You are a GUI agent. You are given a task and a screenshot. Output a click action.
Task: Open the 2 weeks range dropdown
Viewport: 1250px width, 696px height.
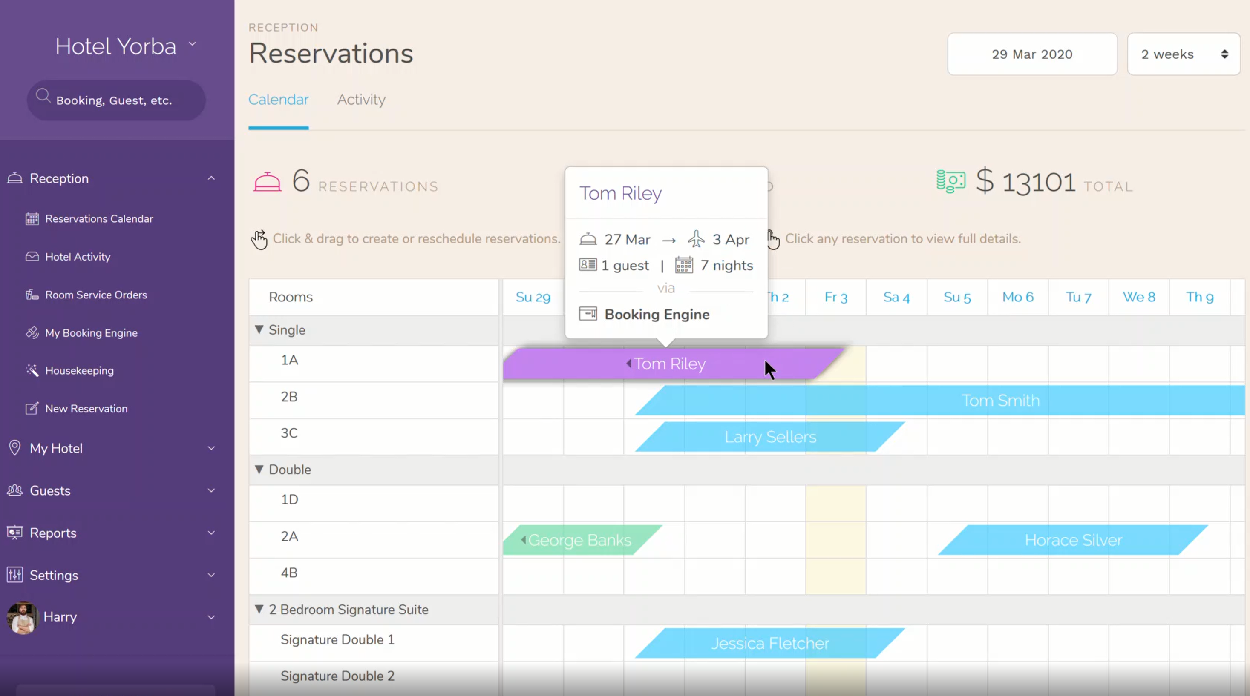1184,54
